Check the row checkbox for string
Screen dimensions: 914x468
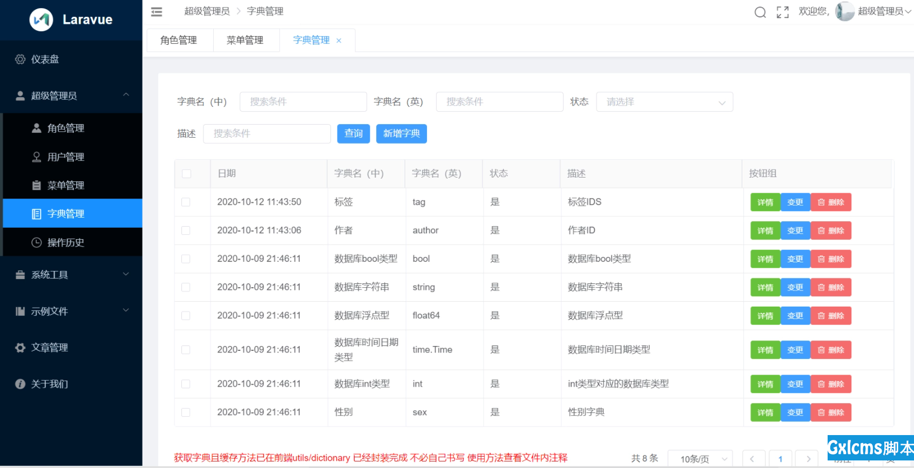click(186, 287)
